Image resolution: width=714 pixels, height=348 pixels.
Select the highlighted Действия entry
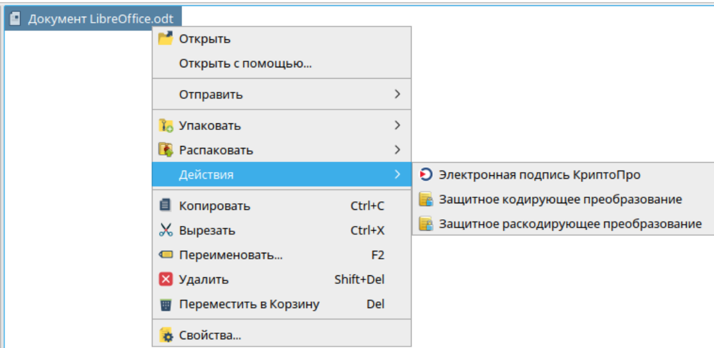[x=282, y=174]
